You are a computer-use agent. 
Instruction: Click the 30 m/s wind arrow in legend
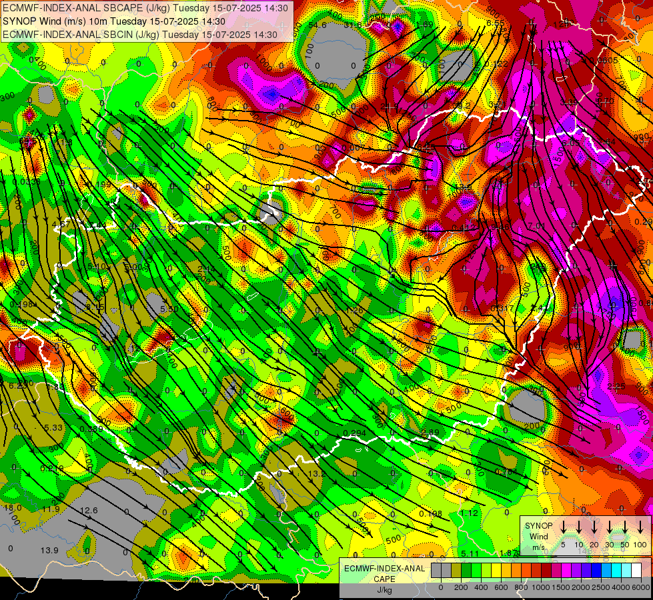[609, 527]
